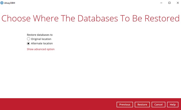
Task: Click blank white area below advanced option
Action: tap(90, 76)
